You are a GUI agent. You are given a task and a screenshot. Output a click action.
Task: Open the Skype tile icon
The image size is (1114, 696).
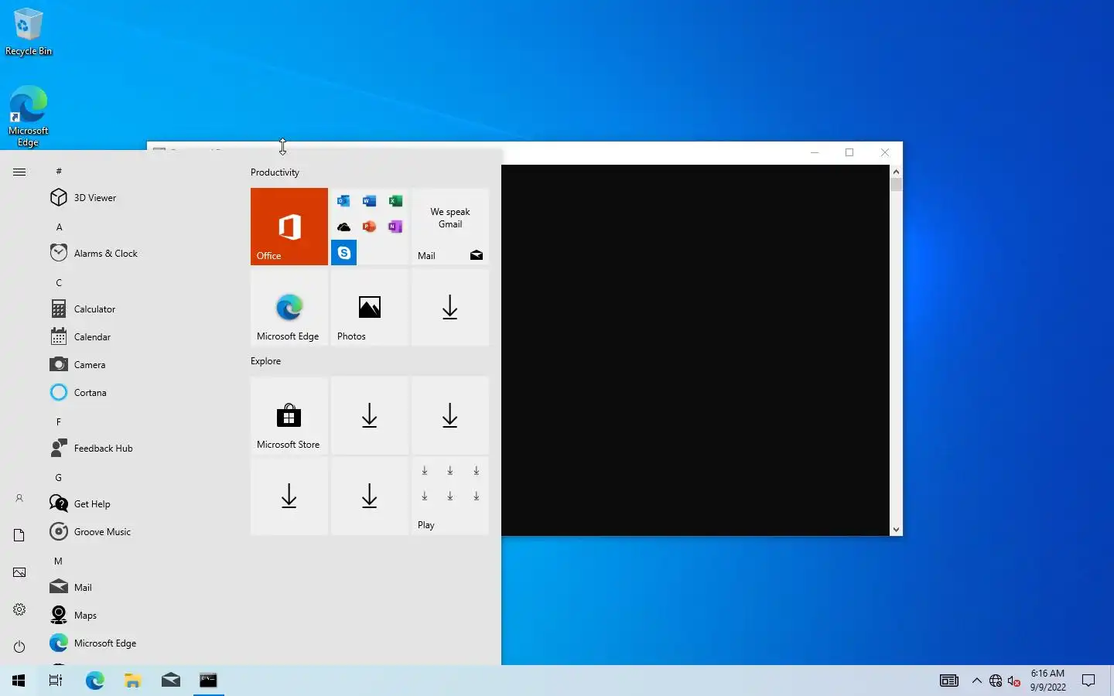344,253
